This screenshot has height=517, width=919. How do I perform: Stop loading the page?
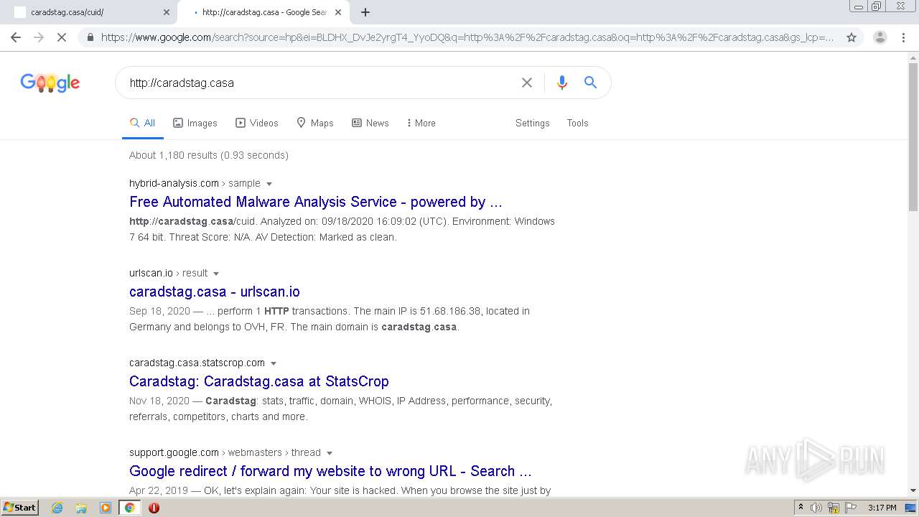coord(62,37)
